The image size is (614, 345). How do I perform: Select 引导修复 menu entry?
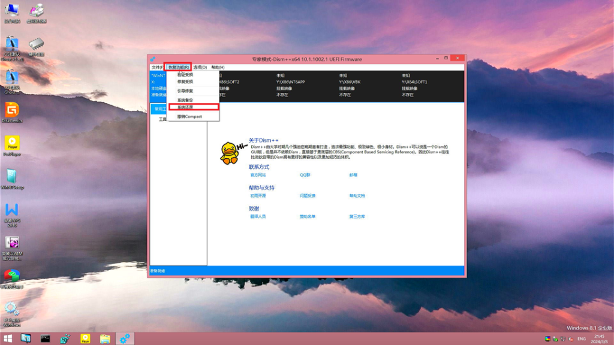coord(185,91)
